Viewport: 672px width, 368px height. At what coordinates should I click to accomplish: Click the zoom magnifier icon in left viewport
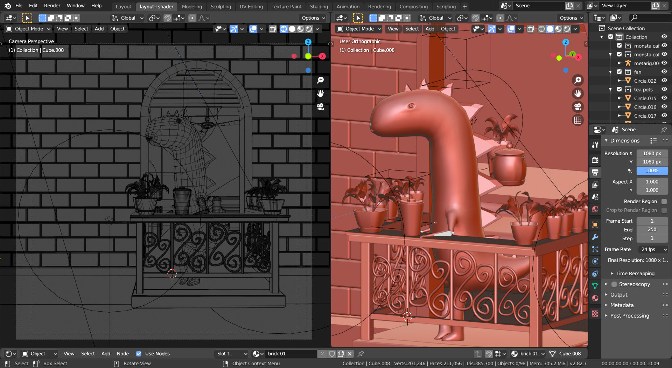(x=320, y=81)
